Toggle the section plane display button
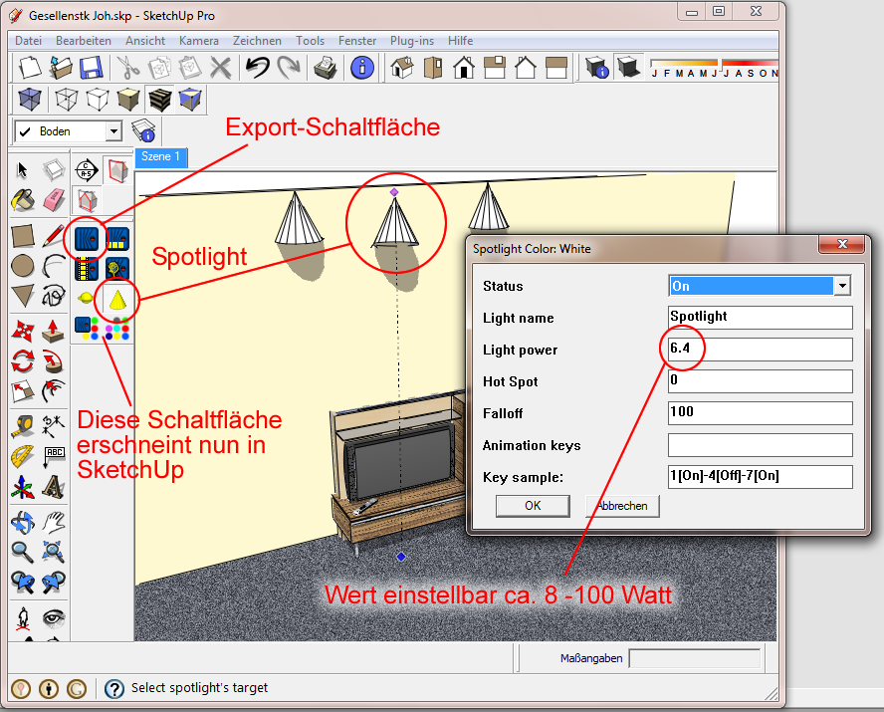This screenshot has width=884, height=712. point(117,171)
